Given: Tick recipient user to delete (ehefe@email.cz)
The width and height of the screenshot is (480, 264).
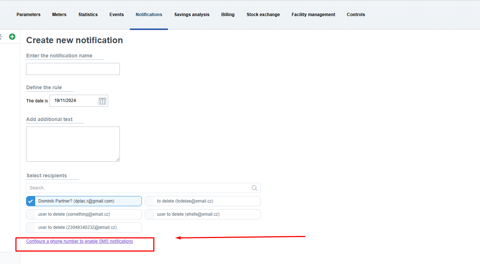Looking at the screenshot, I should coord(150,214).
